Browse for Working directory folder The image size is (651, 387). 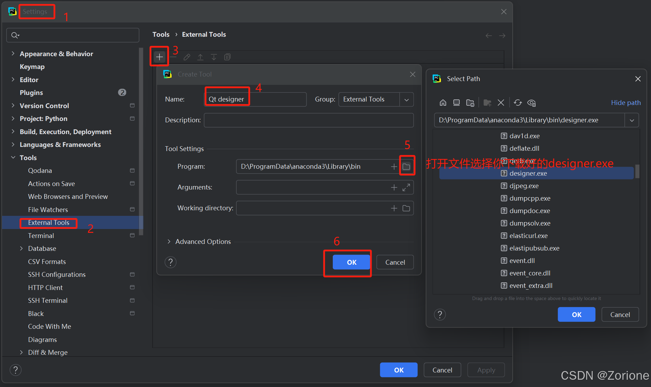(406, 208)
